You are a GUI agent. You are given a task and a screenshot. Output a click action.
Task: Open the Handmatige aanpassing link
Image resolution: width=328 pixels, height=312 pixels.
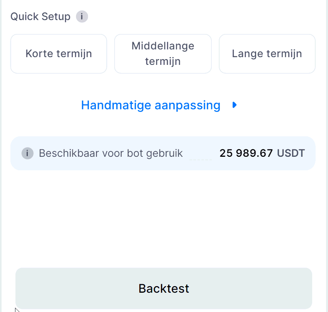150,105
